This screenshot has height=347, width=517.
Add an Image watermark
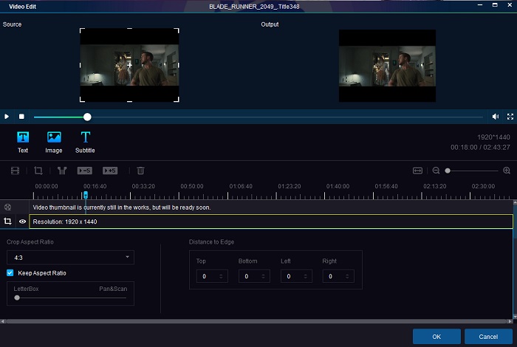coord(54,142)
